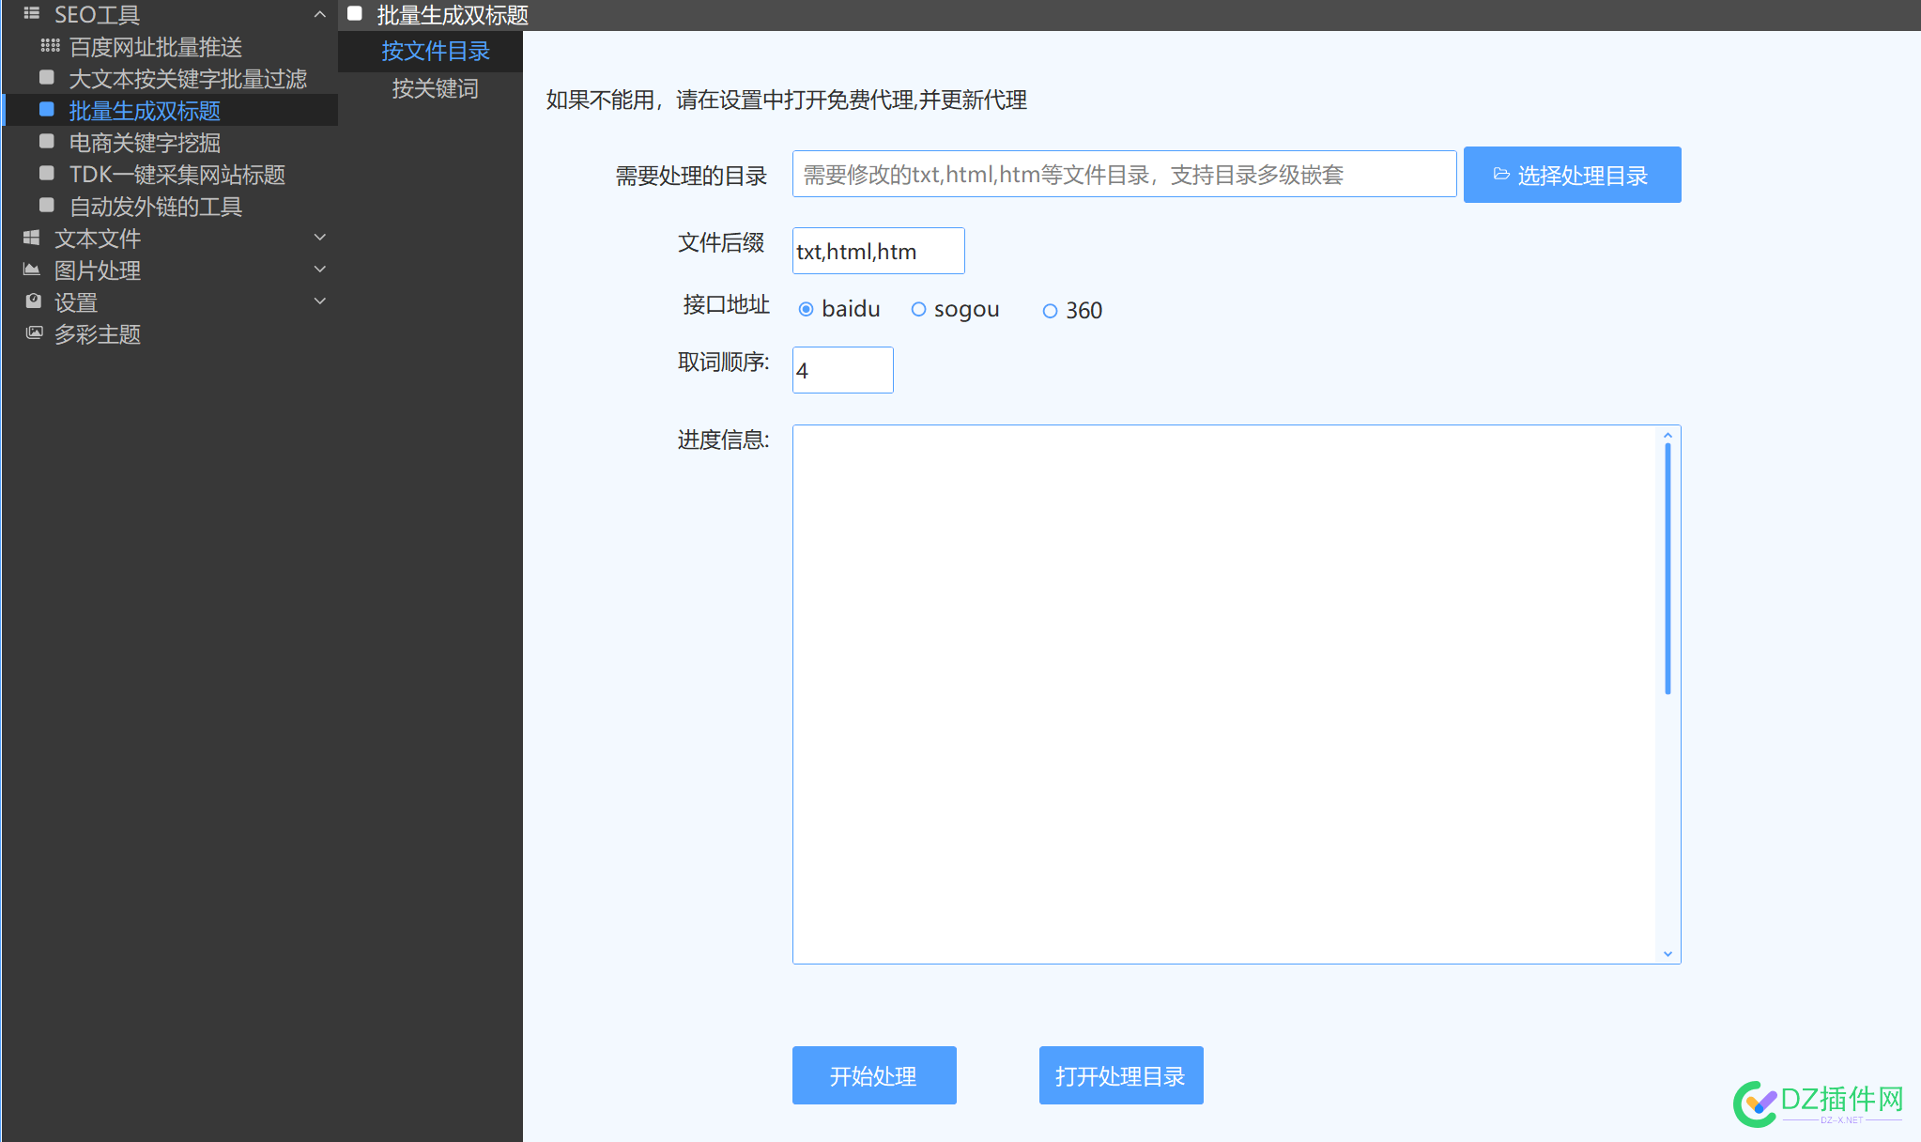Click the square icon beside TDK一键采集网站标题
Screen dimensions: 1921x1142
(x=47, y=173)
